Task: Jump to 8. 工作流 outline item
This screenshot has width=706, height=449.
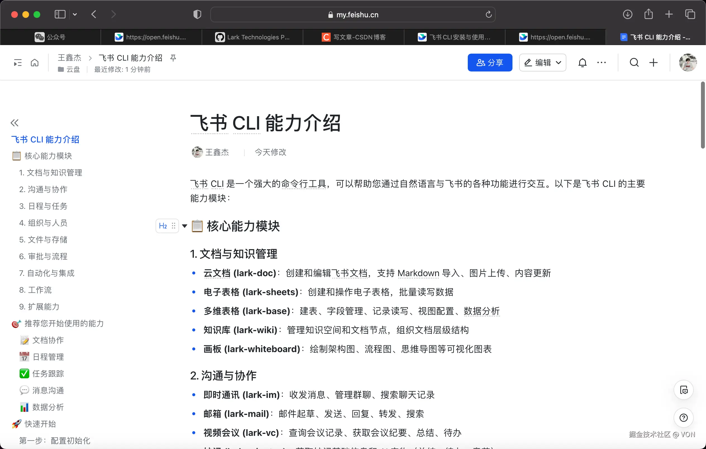Action: (35, 290)
